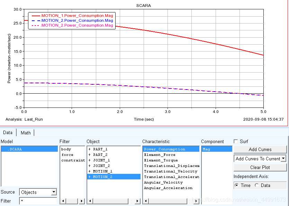The image size is (289, 206).
Task: Click the Filter text input field
Action: tap(38, 201)
